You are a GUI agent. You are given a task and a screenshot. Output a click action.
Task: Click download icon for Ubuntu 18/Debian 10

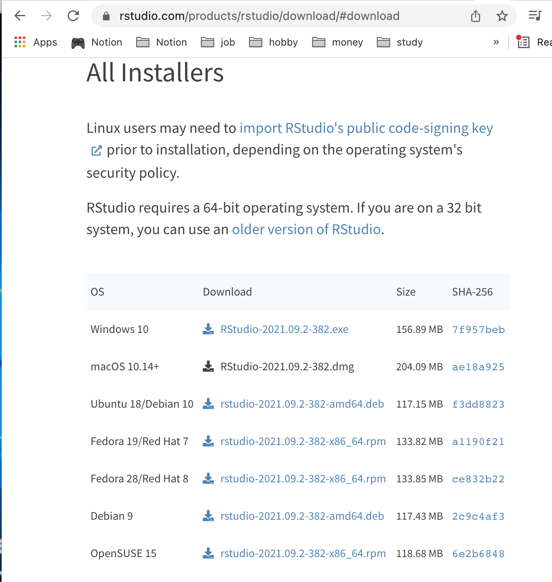(208, 404)
